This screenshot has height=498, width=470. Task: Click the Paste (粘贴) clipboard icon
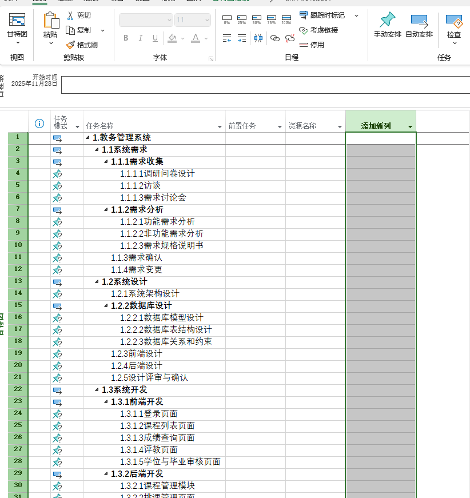51,21
